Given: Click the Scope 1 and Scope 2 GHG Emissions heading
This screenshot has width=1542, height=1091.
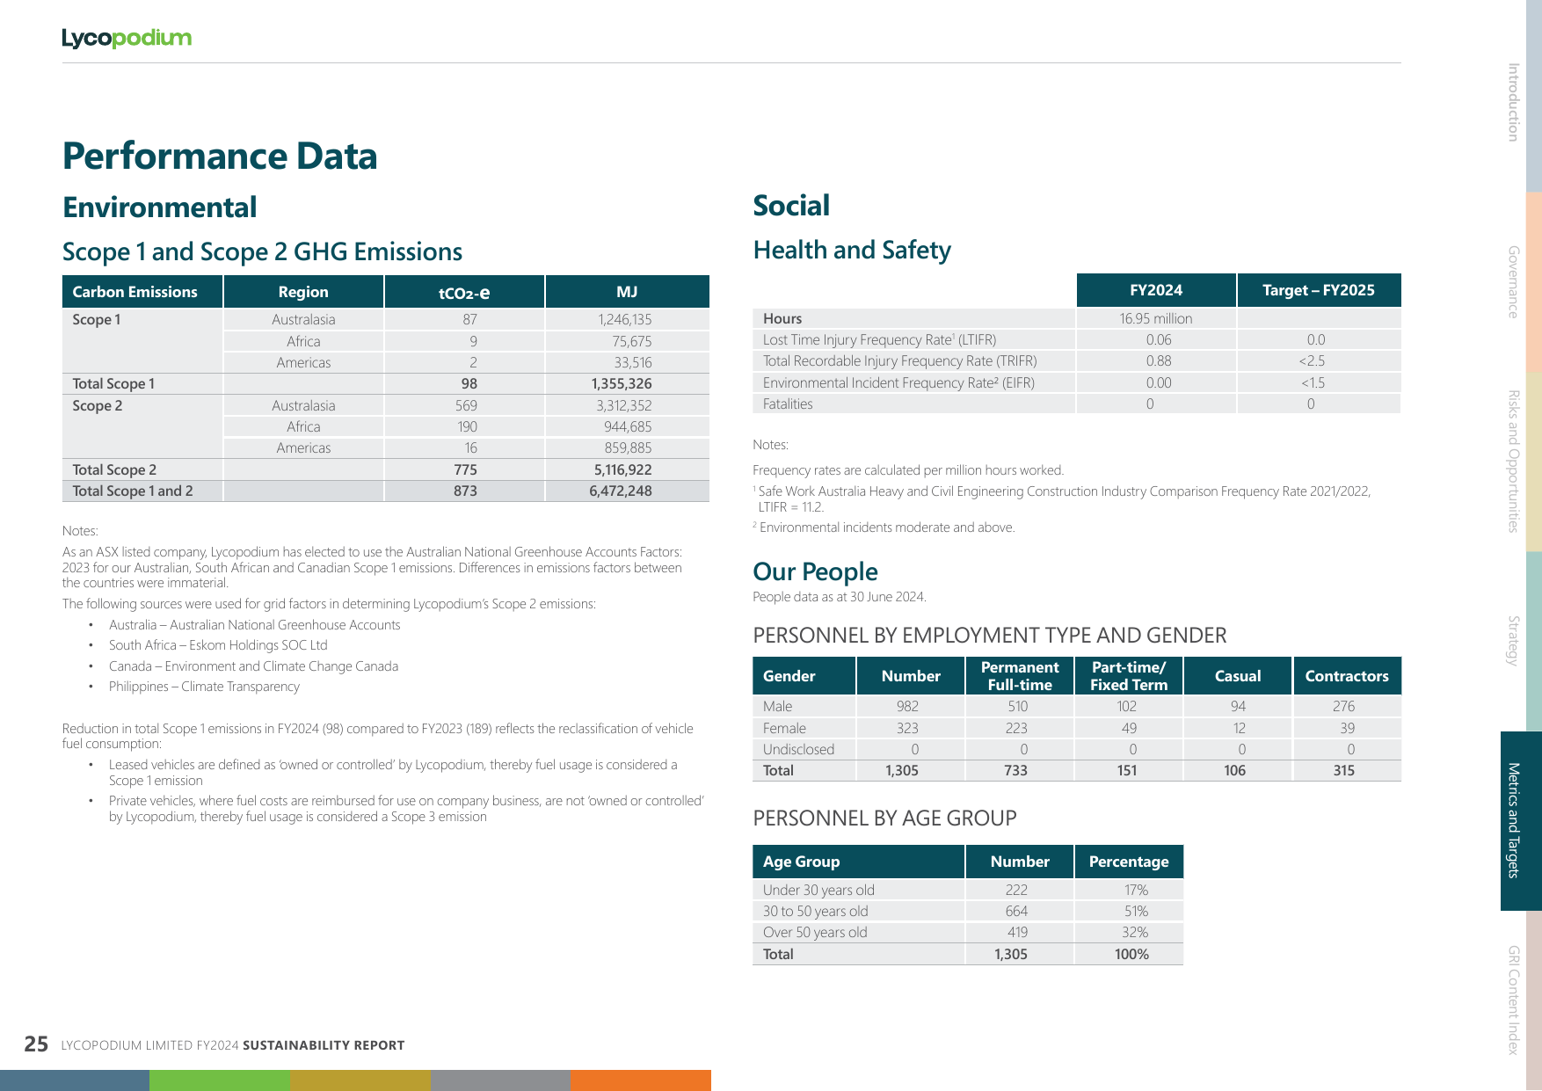Looking at the screenshot, I should coord(262,251).
